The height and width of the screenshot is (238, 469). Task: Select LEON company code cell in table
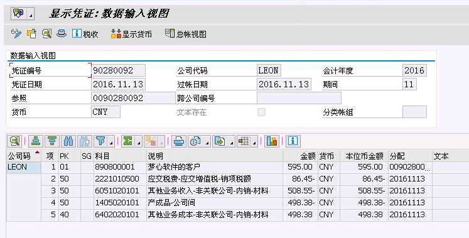click(24, 167)
